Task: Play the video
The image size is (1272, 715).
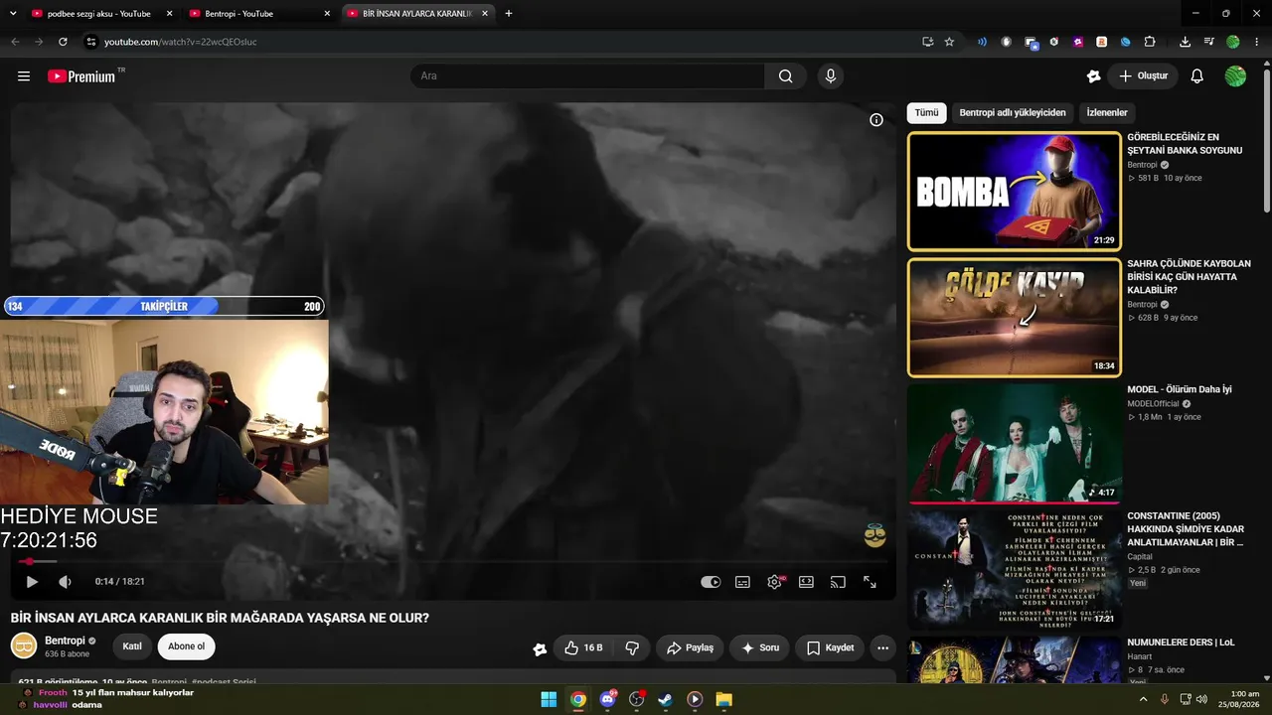Action: (x=32, y=582)
